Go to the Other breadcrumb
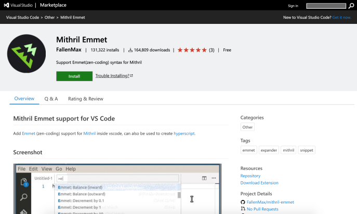Viewport: 357px width, 214px height. (50, 18)
